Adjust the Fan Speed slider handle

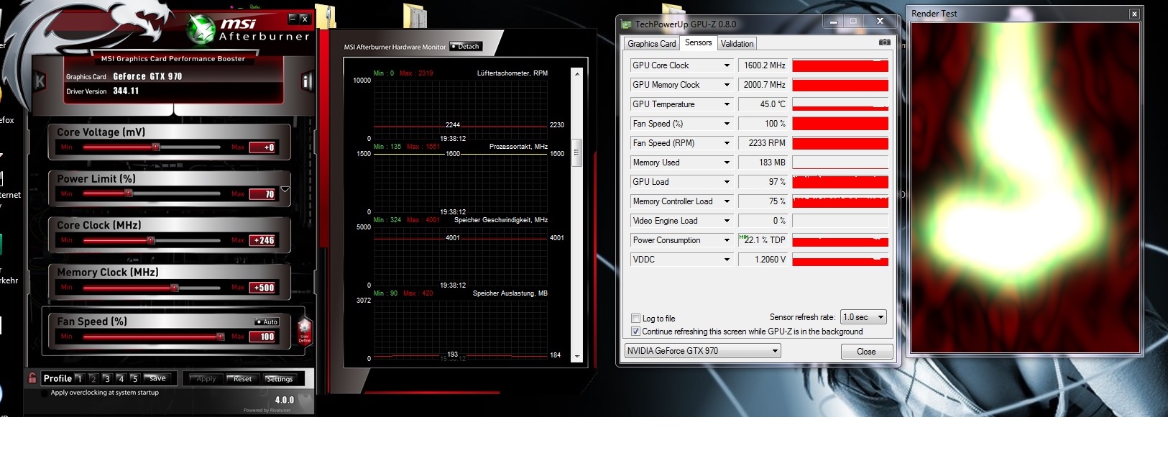[x=220, y=337]
